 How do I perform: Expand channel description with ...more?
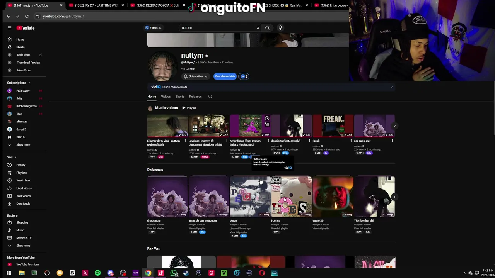190,69
